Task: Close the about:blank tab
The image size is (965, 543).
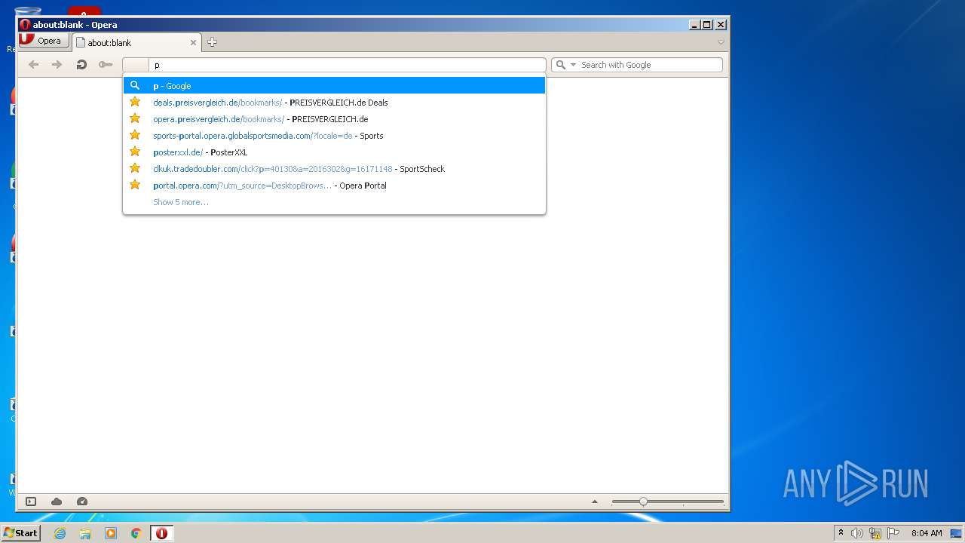Action: (x=193, y=43)
